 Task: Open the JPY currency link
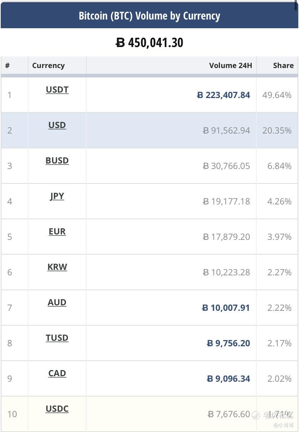(x=57, y=196)
